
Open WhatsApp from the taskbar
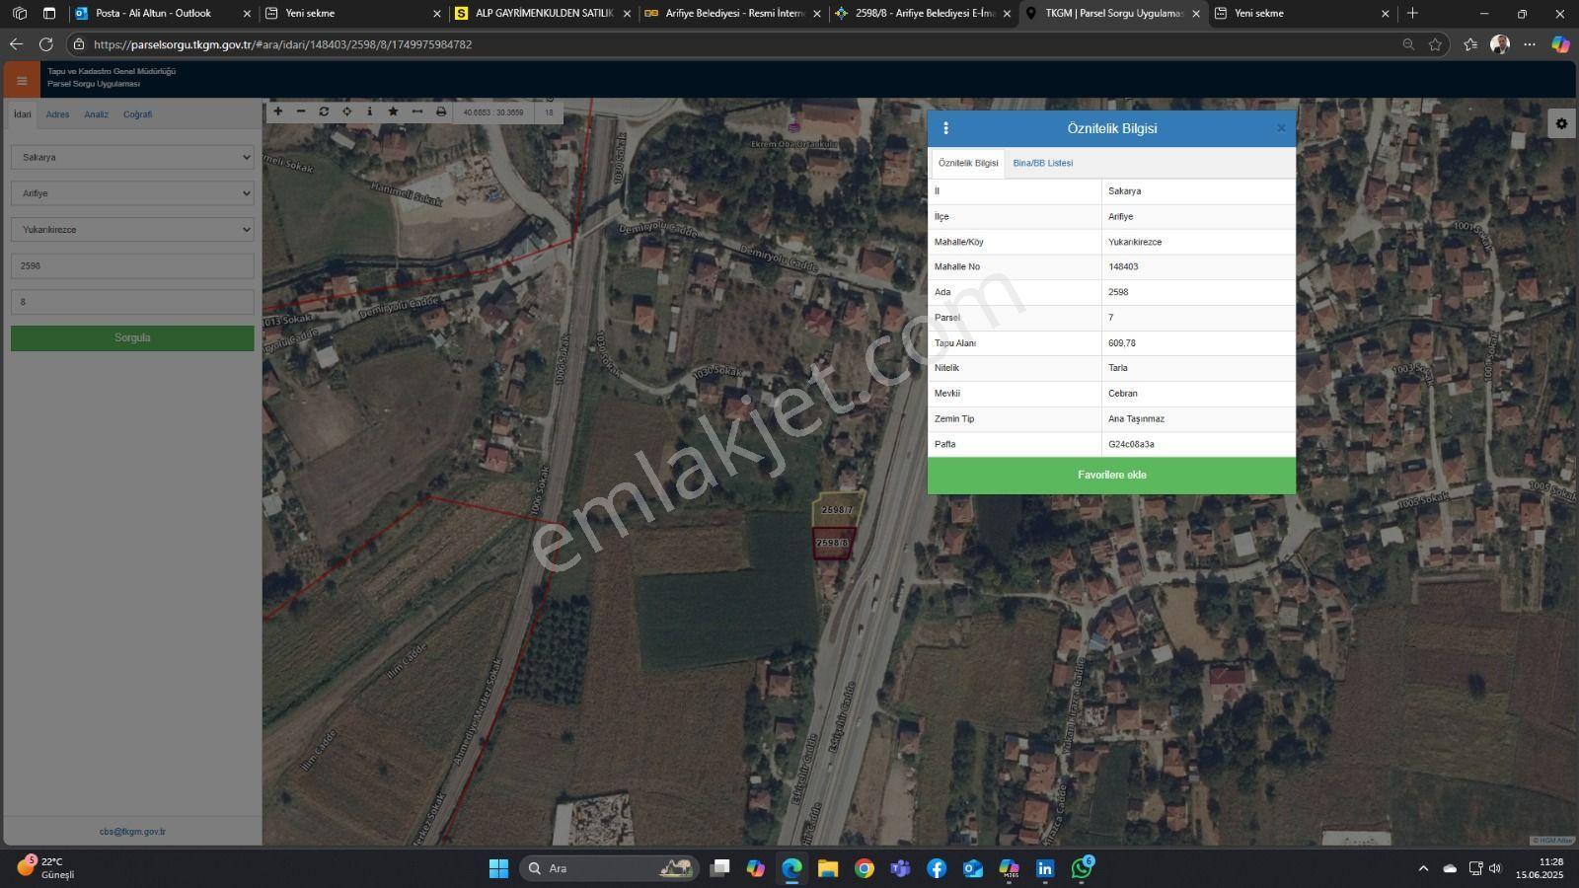1082,868
